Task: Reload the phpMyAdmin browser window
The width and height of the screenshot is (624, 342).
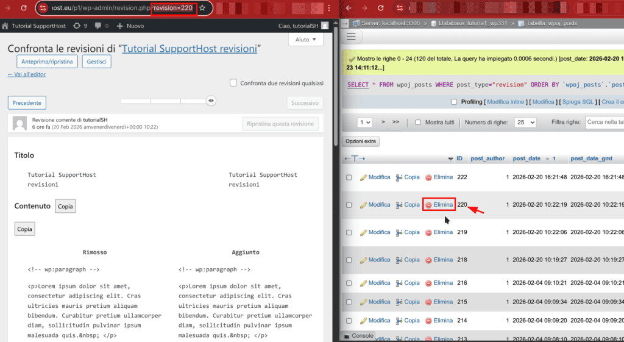Action: point(381,8)
